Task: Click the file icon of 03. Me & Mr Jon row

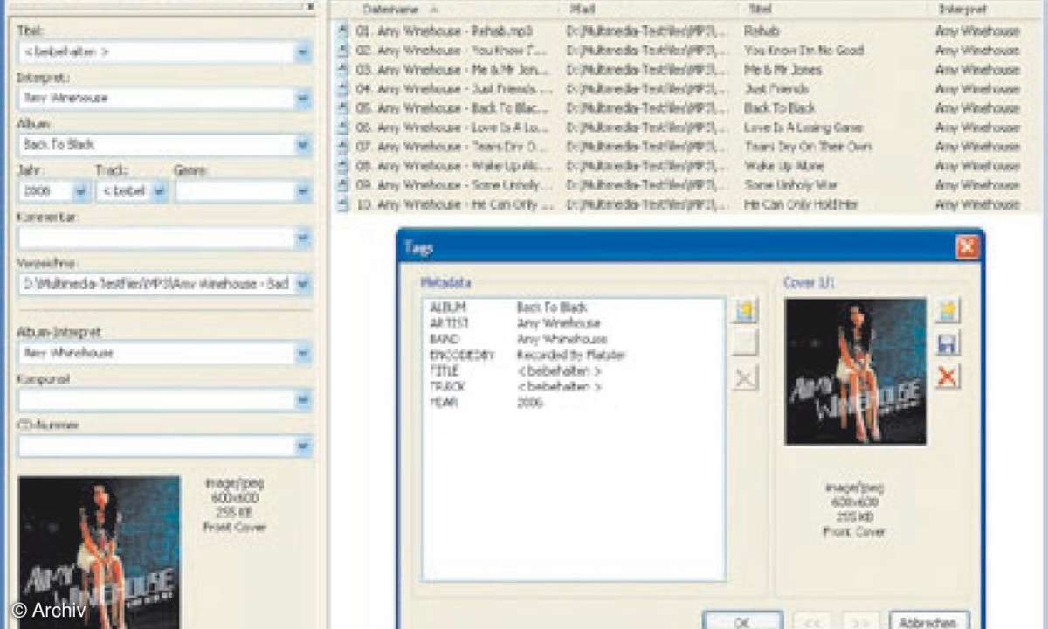Action: [342, 70]
